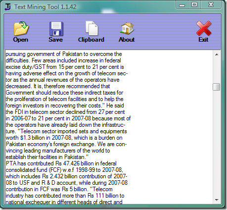Click the Text Mining Tool title bar icon

[x=7, y=7]
